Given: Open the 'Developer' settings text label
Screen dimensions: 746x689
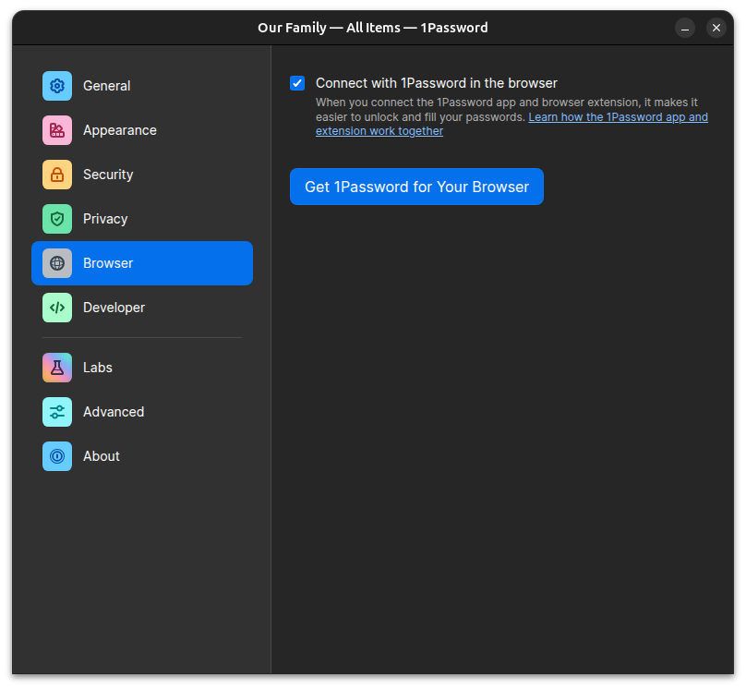Looking at the screenshot, I should 114,308.
